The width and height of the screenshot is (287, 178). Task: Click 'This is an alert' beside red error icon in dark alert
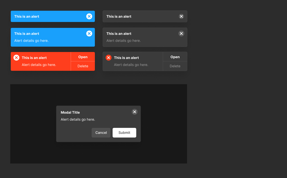(x=126, y=58)
